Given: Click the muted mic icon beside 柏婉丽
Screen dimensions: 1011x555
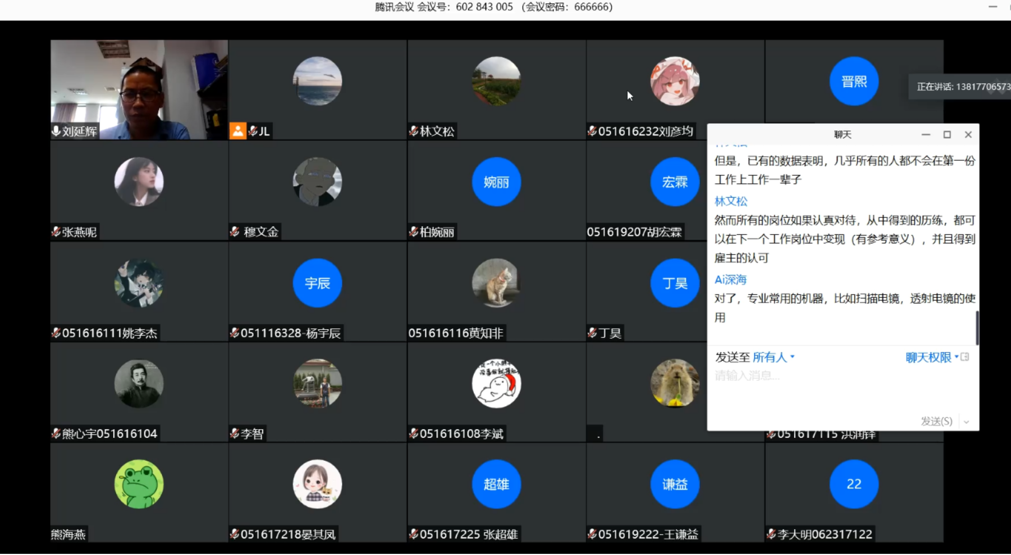Looking at the screenshot, I should pyautogui.click(x=414, y=231).
